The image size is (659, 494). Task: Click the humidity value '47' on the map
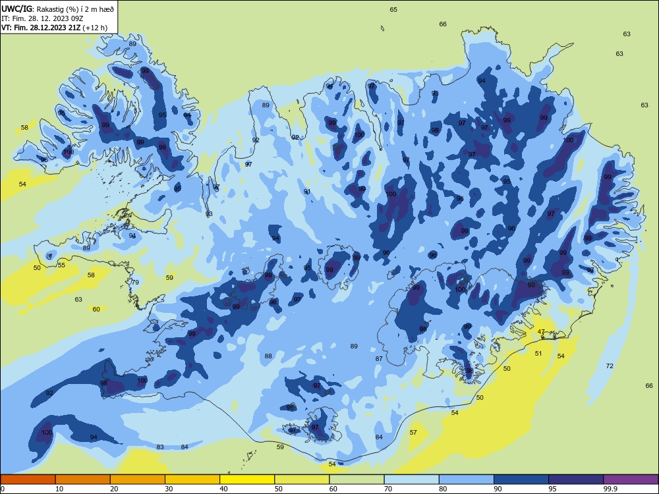[541, 332]
